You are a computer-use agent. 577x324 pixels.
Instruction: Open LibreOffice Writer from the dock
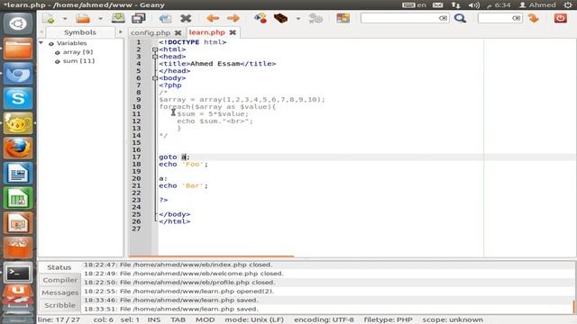pyautogui.click(x=18, y=174)
